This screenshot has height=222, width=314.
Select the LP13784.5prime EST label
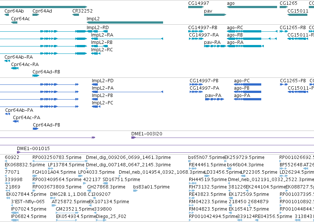tap(66, 165)
